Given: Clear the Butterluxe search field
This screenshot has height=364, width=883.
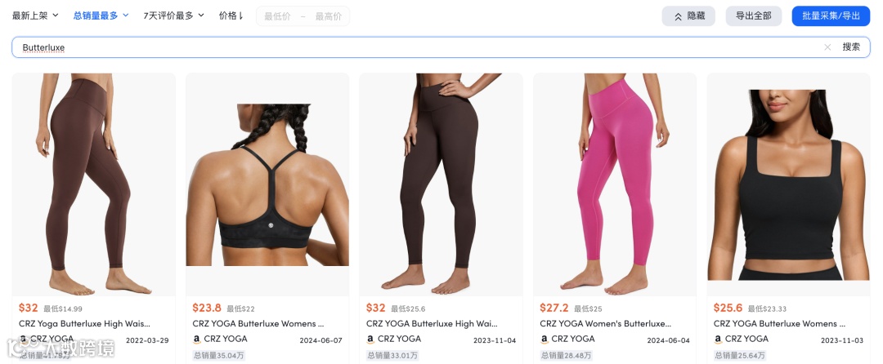Looking at the screenshot, I should click(827, 47).
